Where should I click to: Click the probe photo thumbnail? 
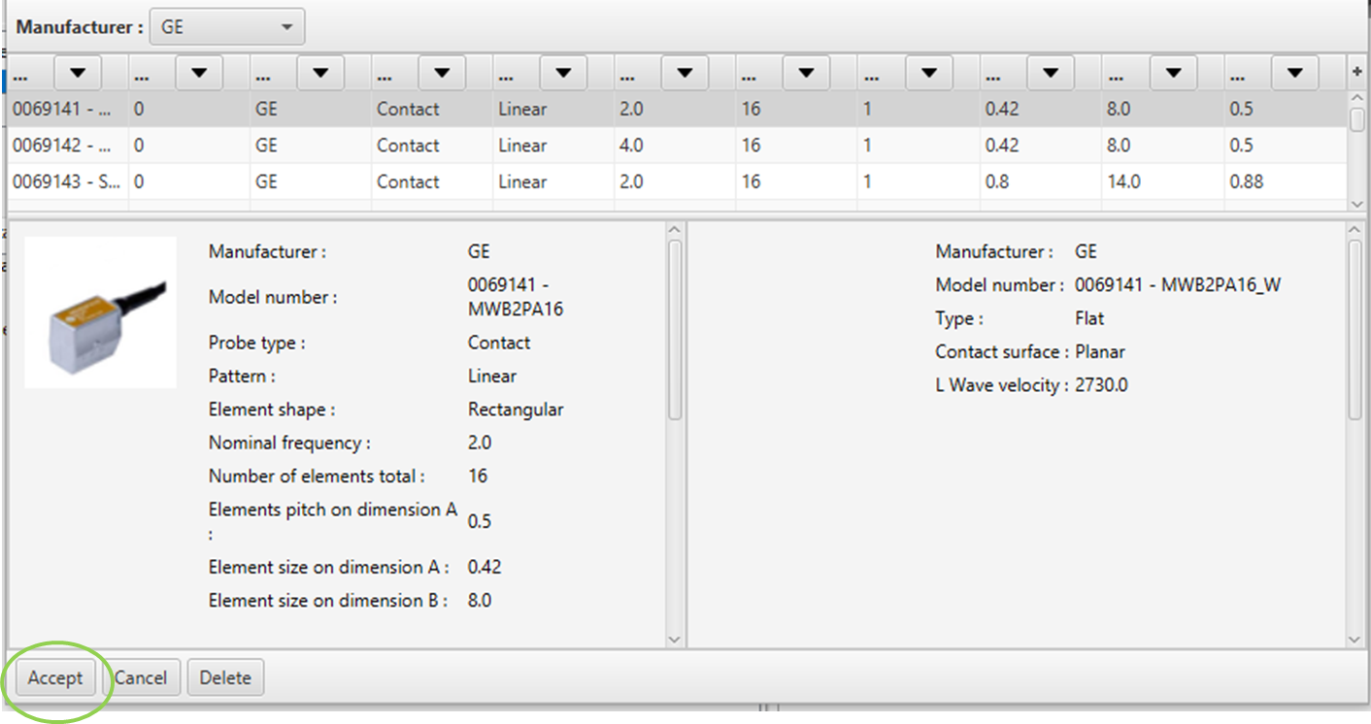[x=101, y=313]
